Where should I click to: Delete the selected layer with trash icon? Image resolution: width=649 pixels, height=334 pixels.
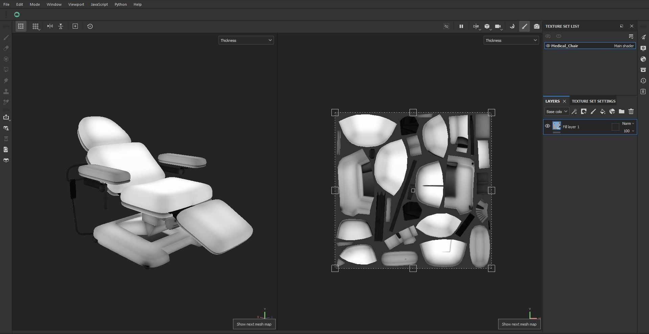tap(631, 111)
